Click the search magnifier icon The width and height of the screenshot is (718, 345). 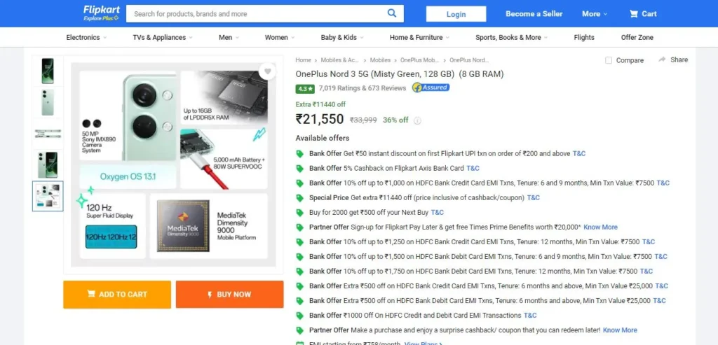391,13
